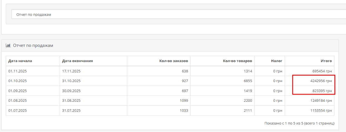Click the 'Показано с 1 по 5' pagination text

coord(299,123)
